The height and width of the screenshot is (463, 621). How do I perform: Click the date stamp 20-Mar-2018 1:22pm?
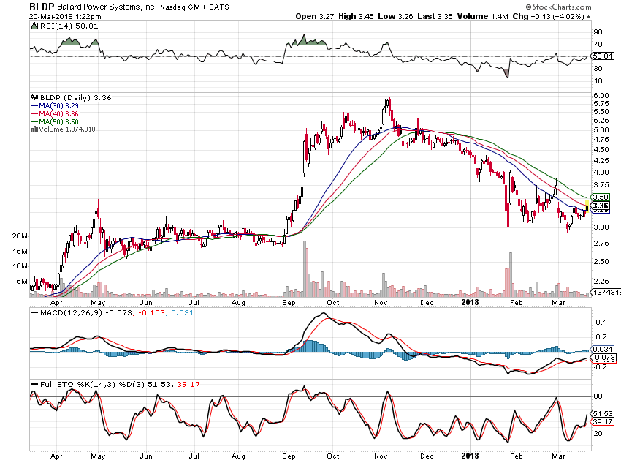pos(65,17)
